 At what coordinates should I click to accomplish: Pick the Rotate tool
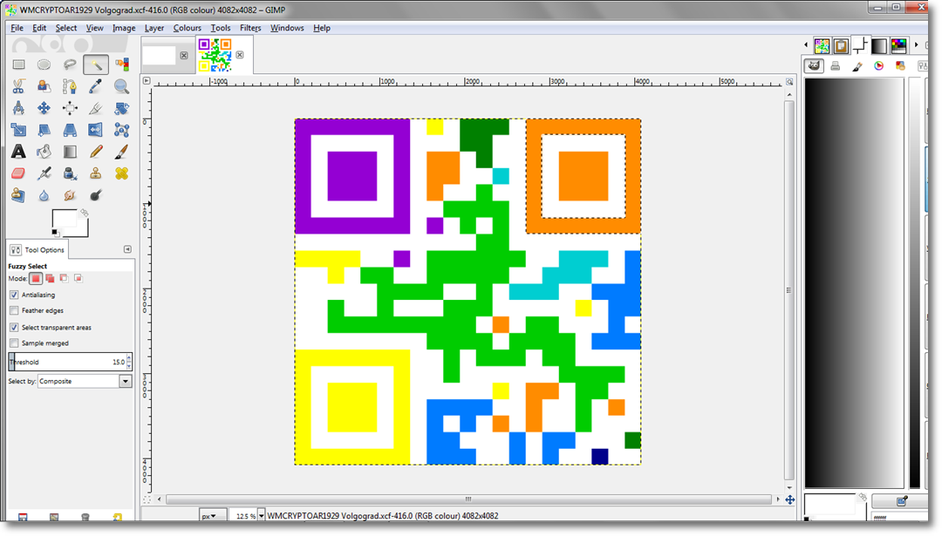[122, 108]
